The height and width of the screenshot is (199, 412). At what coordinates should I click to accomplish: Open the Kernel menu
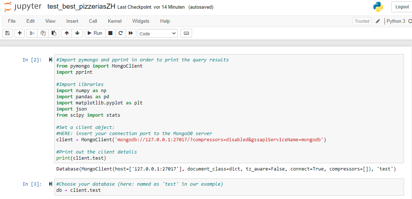tap(115, 21)
